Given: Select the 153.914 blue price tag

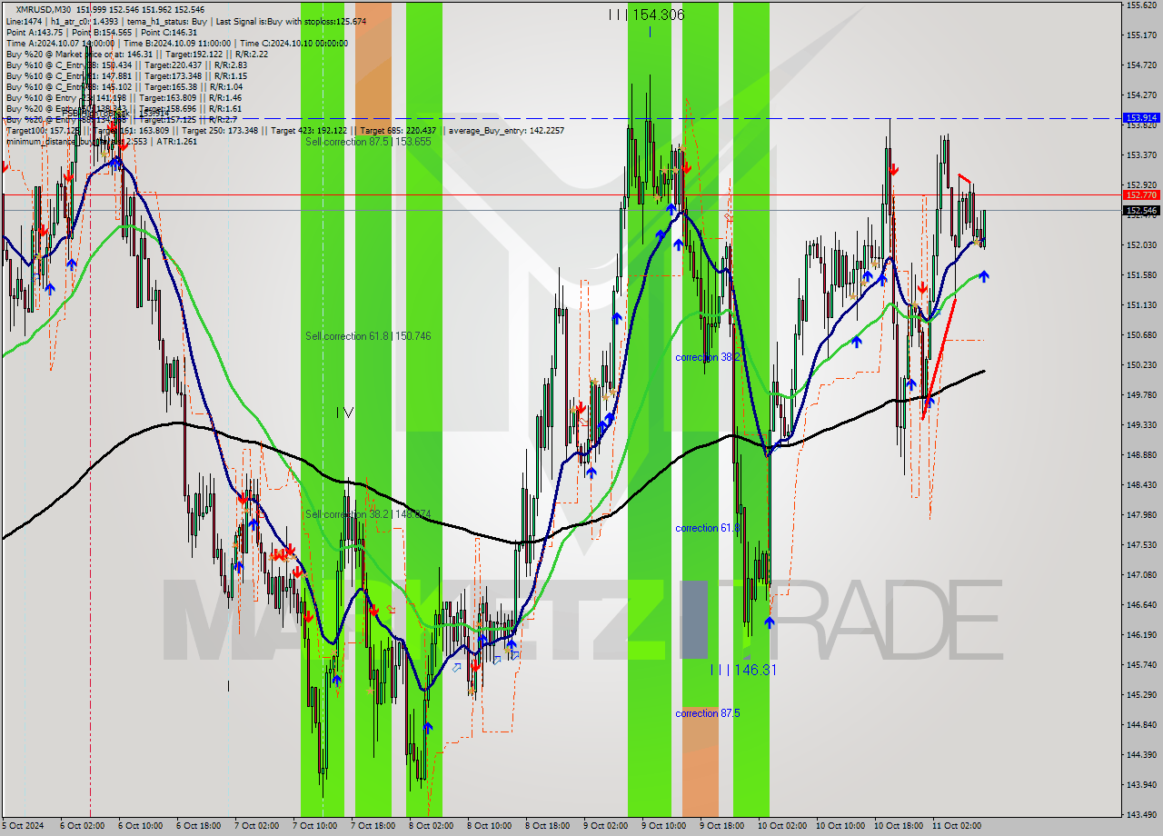Looking at the screenshot, I should click(1141, 118).
